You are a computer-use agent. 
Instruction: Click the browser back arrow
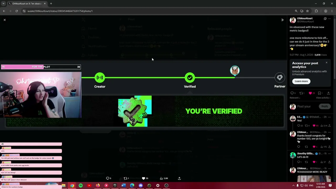[4, 11]
